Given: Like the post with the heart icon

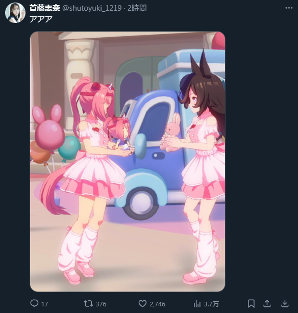Looking at the screenshot, I should pos(142,304).
